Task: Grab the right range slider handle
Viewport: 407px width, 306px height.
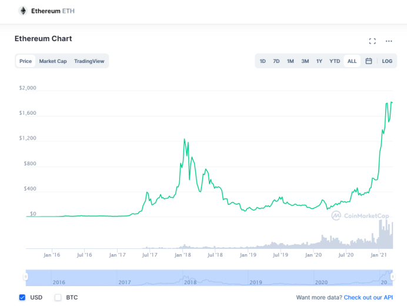Action: point(392,277)
